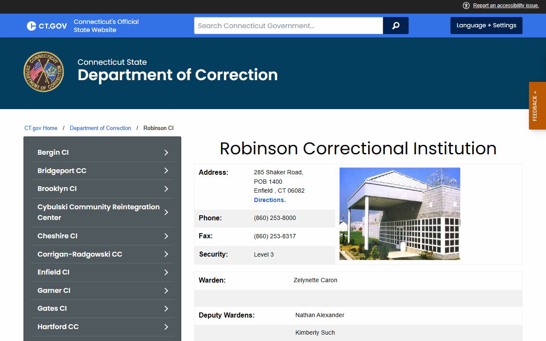Viewport: 546px width, 341px height.
Task: Open Language + Settings button
Action: (x=486, y=26)
